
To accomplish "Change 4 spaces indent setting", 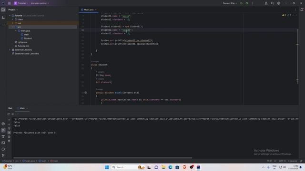I will pyautogui.click(x=292, y=161).
